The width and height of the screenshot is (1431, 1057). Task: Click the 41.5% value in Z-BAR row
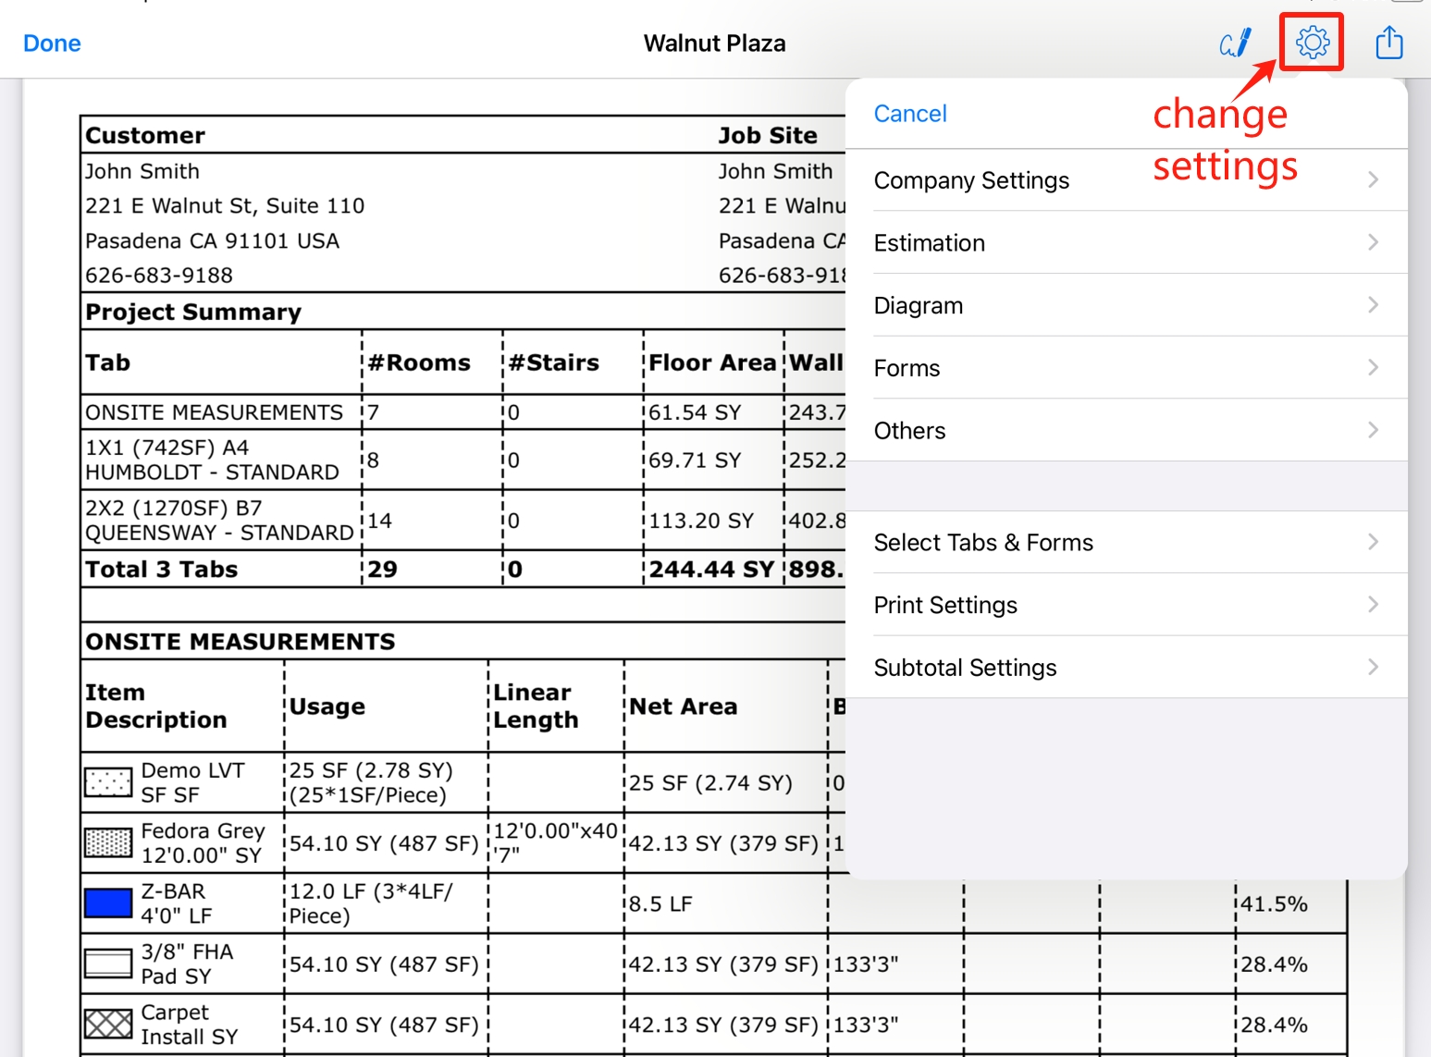click(x=1274, y=903)
